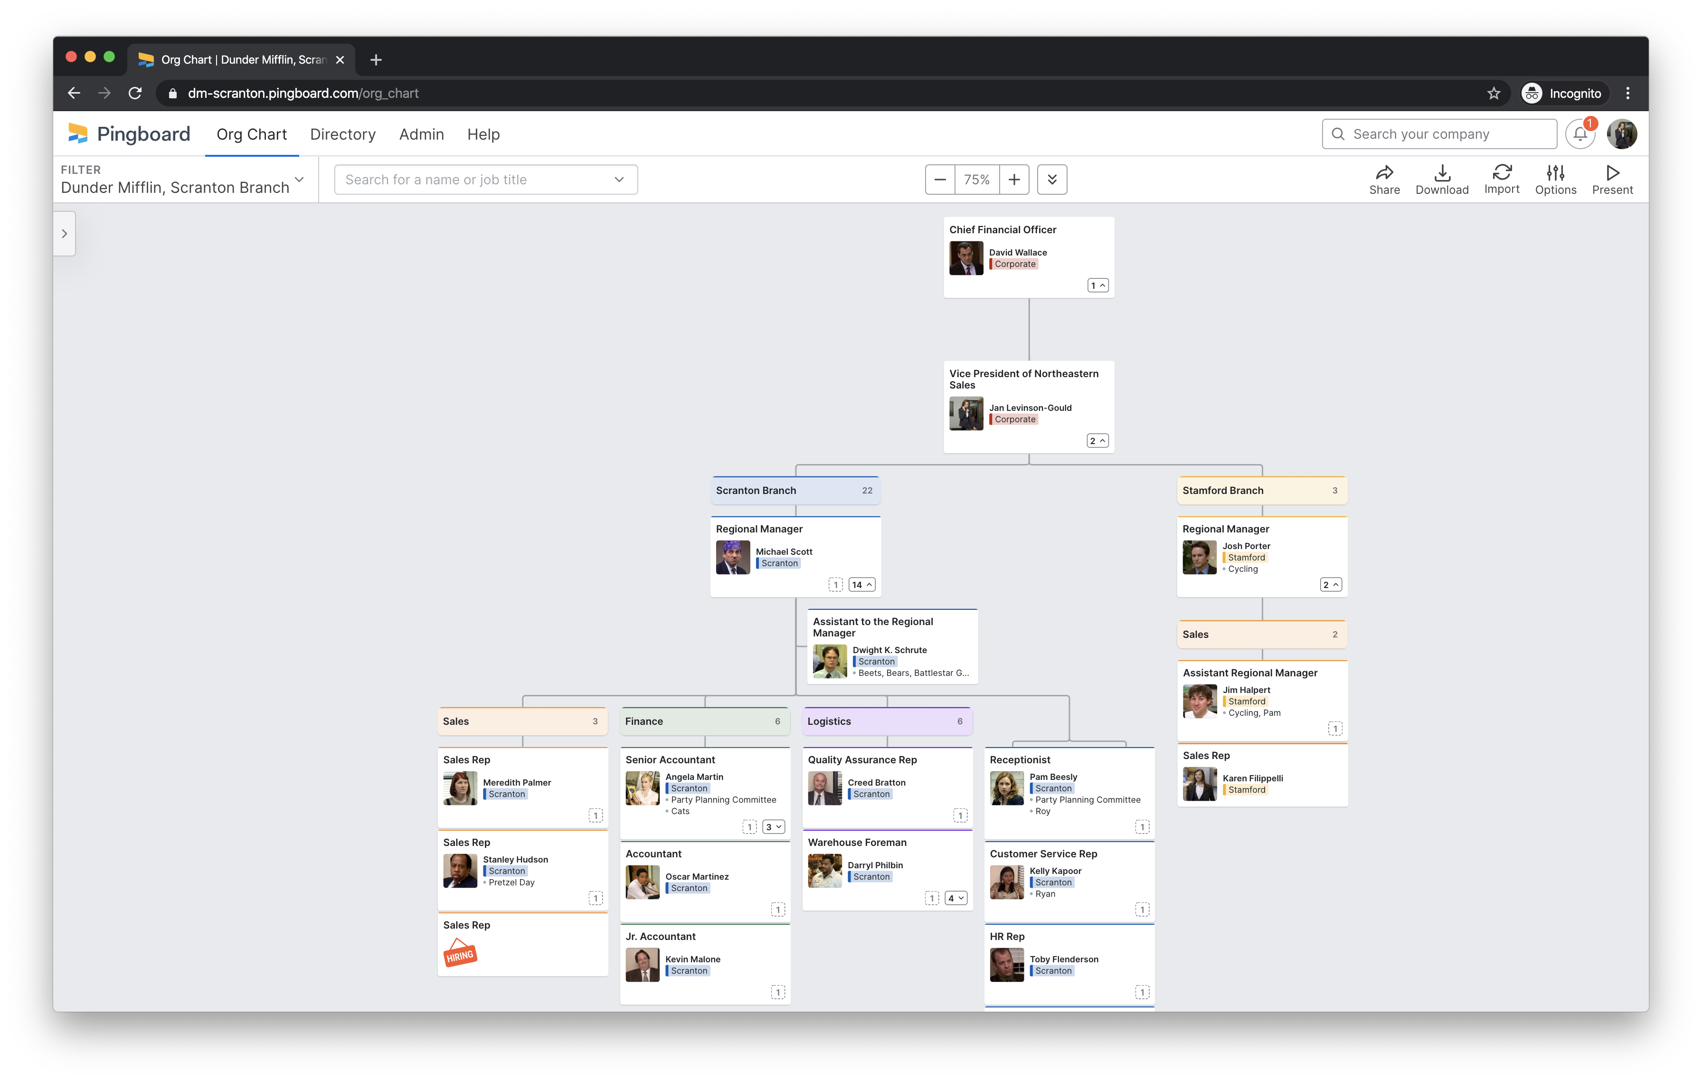Click the Pingboard logo
This screenshot has height=1082, width=1702.
pyautogui.click(x=129, y=133)
